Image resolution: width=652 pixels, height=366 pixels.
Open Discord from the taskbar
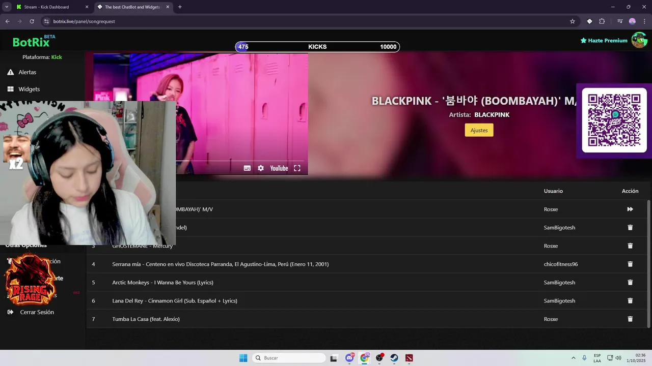(349, 358)
